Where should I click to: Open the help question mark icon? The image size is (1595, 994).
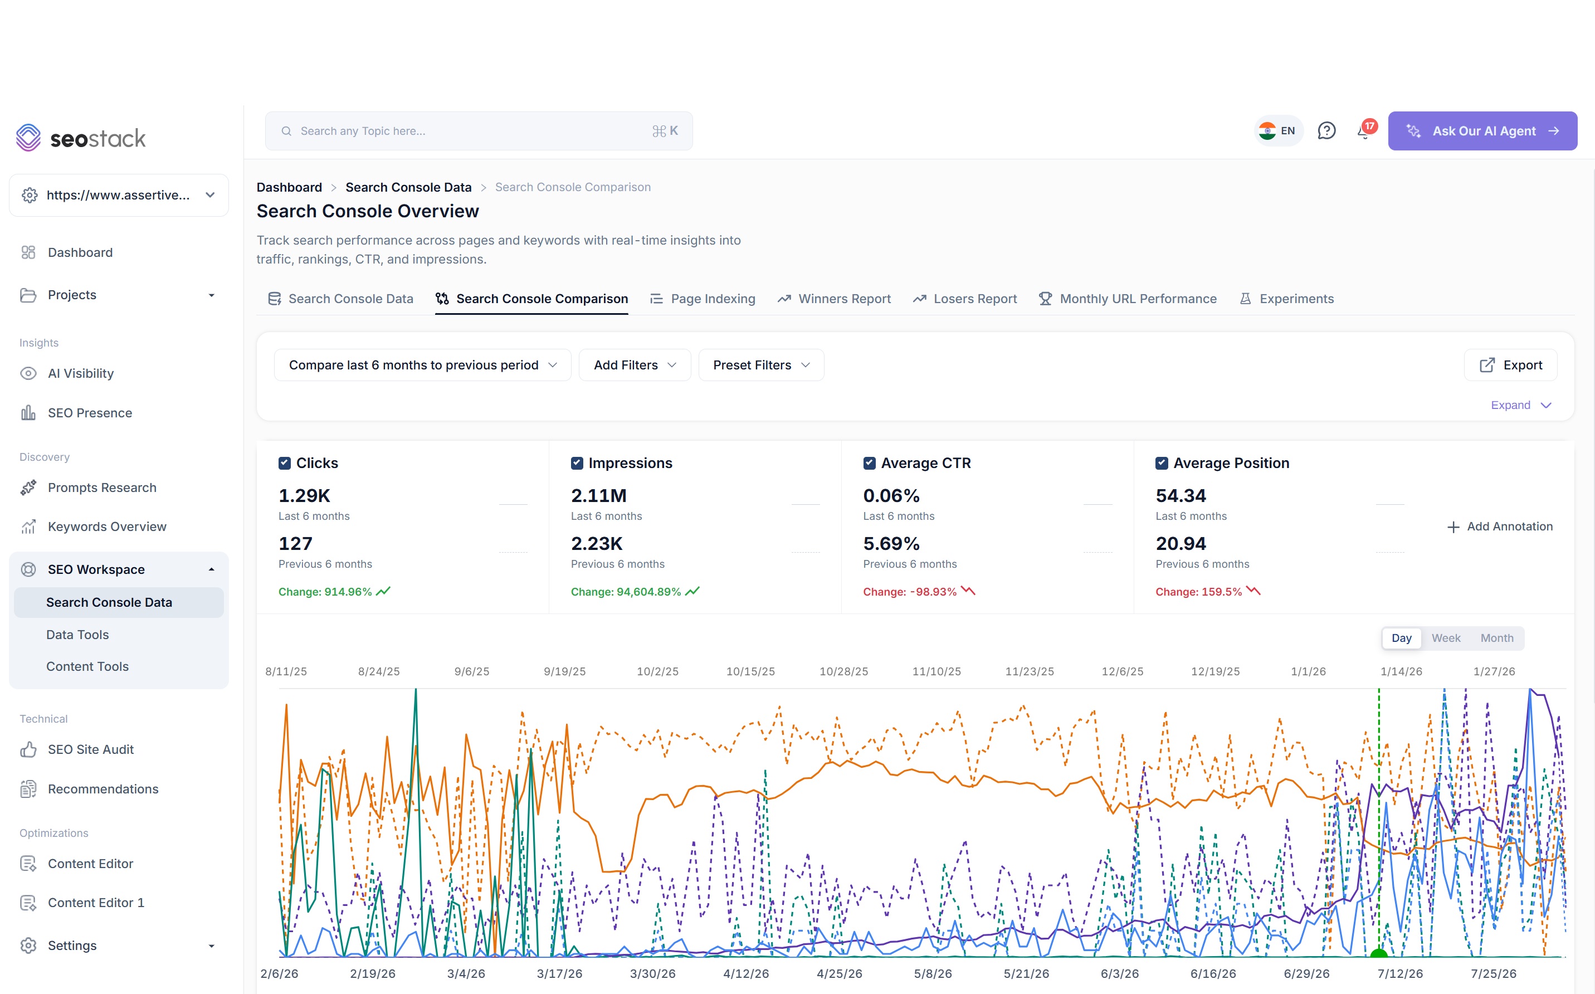(1327, 131)
